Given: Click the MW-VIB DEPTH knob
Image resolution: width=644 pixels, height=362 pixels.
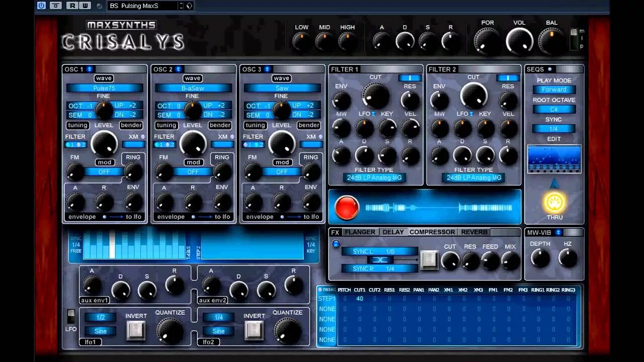Looking at the screenshot, I should [540, 258].
